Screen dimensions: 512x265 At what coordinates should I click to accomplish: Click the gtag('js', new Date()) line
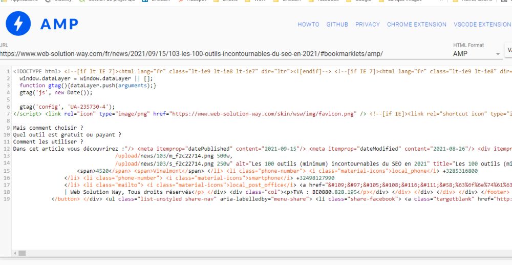pyautogui.click(x=56, y=92)
